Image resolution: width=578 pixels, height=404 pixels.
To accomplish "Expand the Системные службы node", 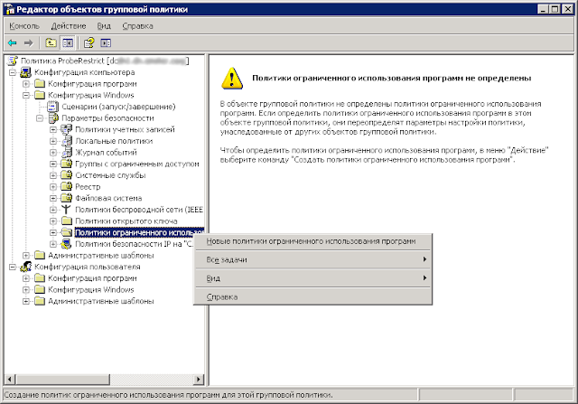I will tap(53, 175).
